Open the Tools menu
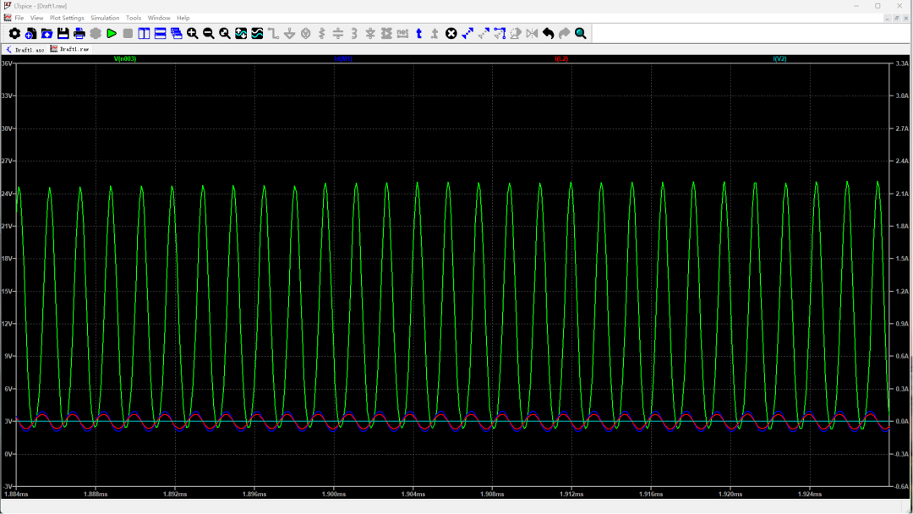Image resolution: width=913 pixels, height=514 pixels. tap(134, 18)
